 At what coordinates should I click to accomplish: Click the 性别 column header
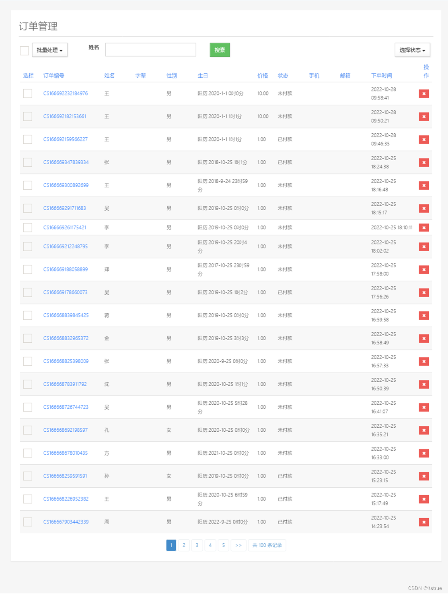coord(172,76)
